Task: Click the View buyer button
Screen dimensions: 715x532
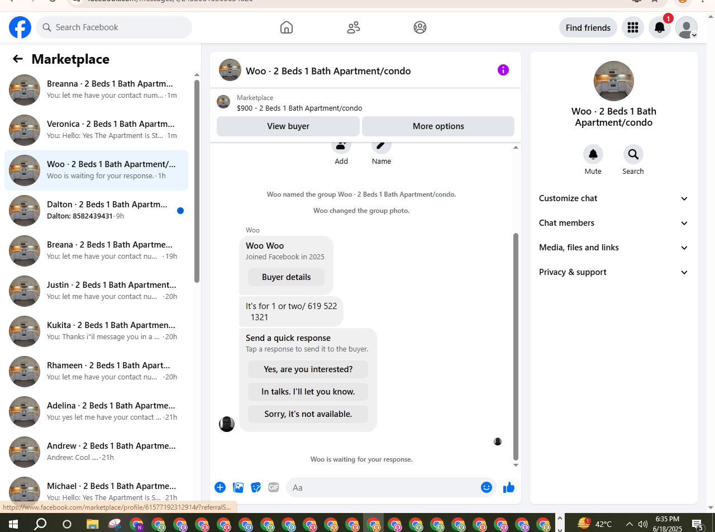Action: tap(288, 126)
